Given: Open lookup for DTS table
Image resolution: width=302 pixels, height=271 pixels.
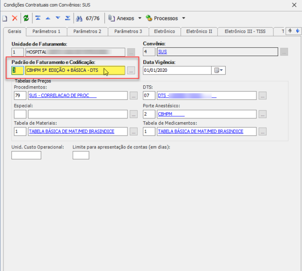Looking at the screenshot, I should 263,95.
